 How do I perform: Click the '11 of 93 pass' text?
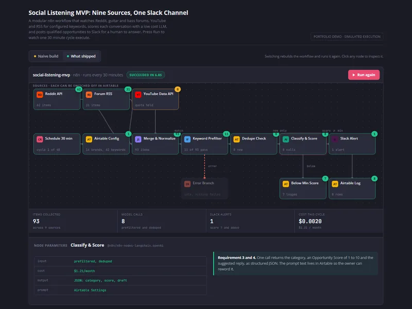(x=196, y=150)
